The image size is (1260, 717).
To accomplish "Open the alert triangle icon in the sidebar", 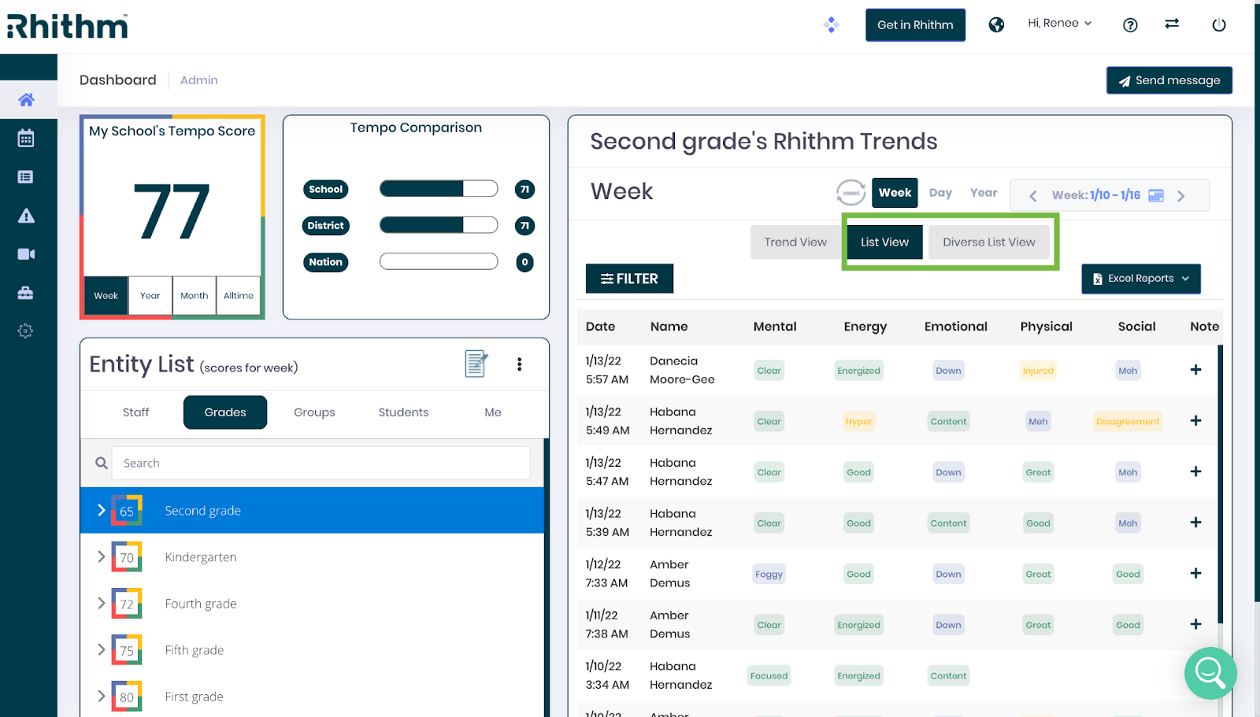I will 26,216.
